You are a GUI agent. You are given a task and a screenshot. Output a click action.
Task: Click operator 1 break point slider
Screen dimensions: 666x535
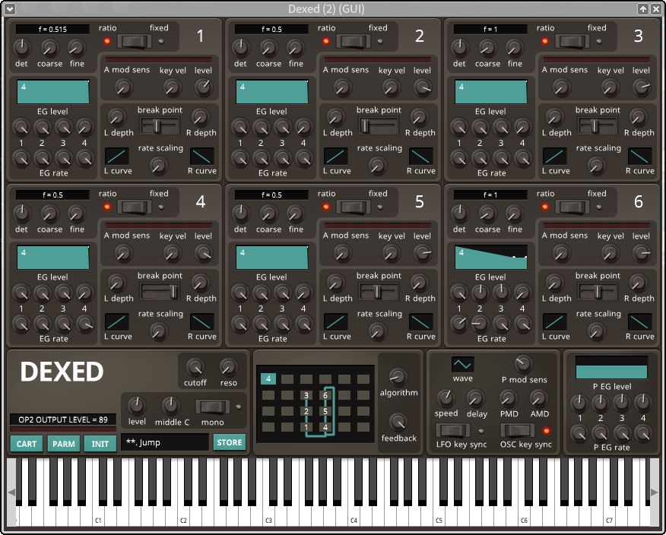(160, 125)
